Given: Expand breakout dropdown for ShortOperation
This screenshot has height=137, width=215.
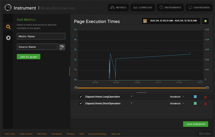Looking at the screenshot, I should (177, 103).
